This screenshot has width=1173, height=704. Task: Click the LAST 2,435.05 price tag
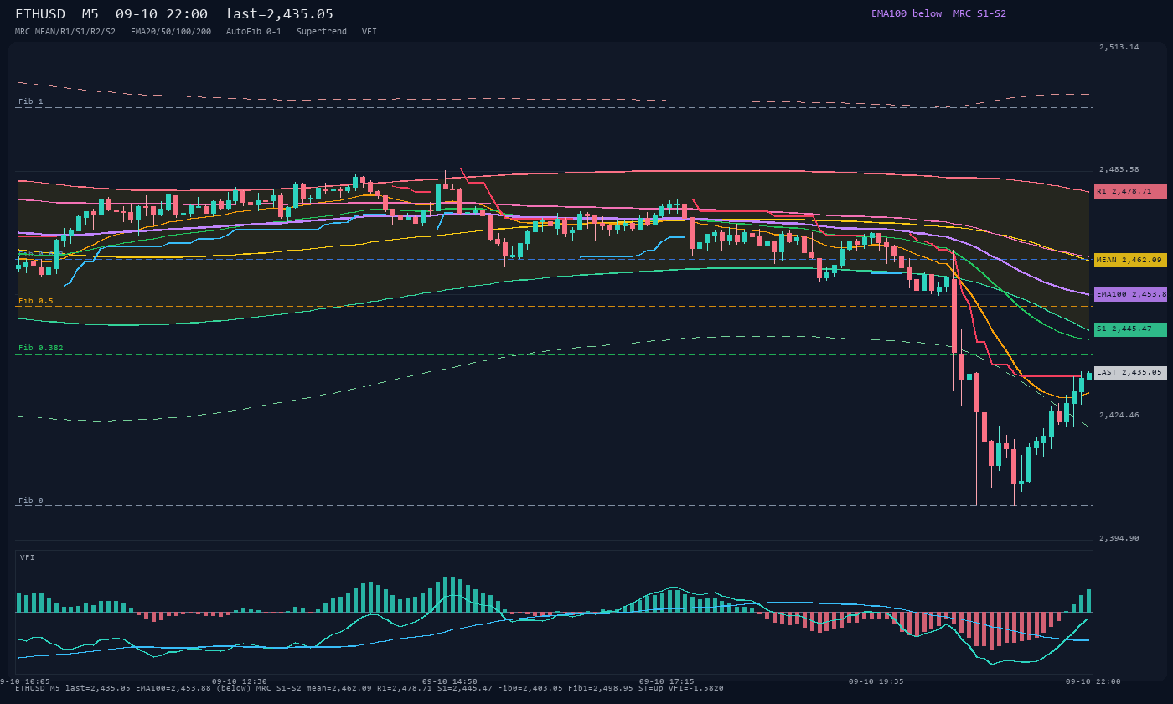pos(1130,373)
